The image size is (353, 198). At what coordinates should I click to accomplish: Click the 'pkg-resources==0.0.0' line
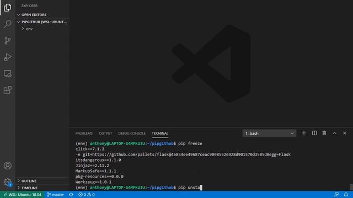point(99,177)
